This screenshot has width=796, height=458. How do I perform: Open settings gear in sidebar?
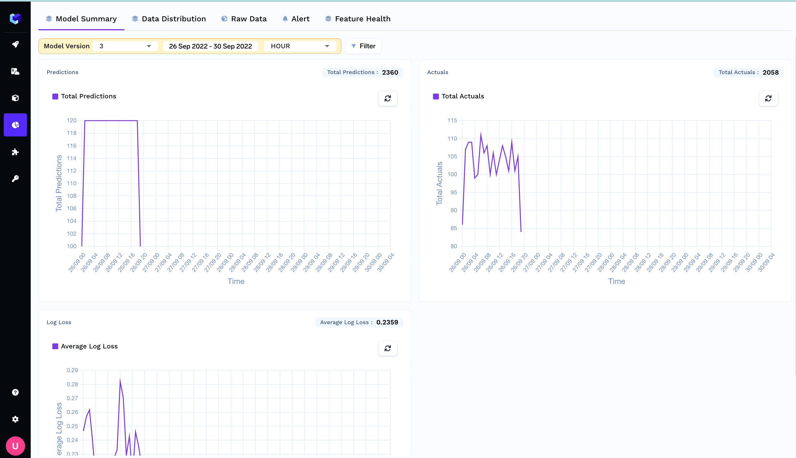15,419
